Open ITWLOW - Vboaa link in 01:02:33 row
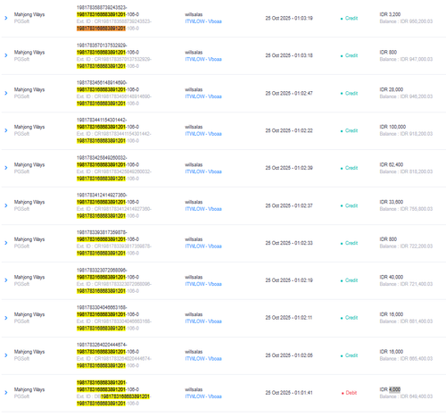 (x=203, y=246)
